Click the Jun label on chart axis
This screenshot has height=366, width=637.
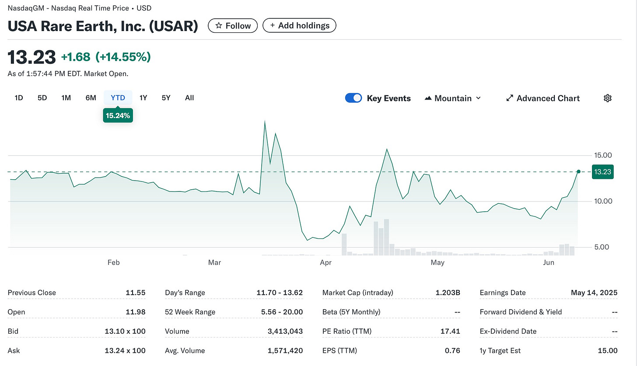pyautogui.click(x=549, y=263)
